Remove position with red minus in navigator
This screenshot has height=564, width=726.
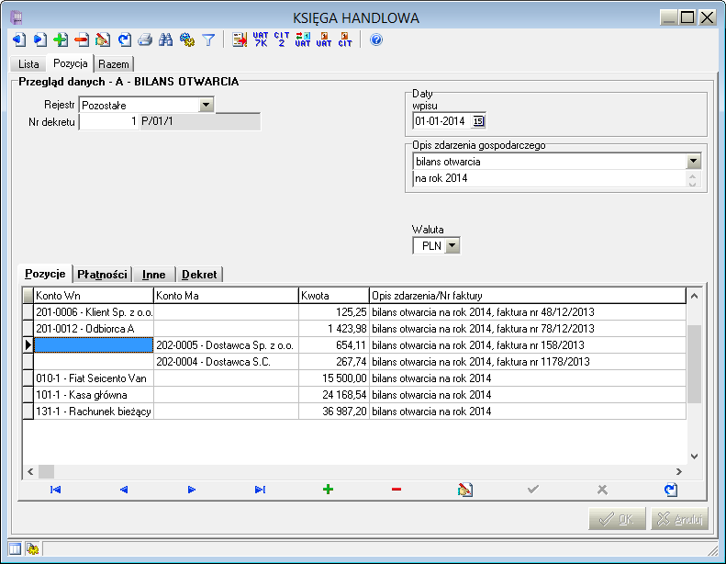coord(397,490)
